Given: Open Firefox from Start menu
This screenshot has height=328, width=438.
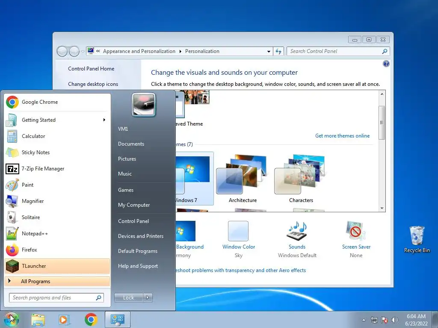Looking at the screenshot, I should [57, 249].
